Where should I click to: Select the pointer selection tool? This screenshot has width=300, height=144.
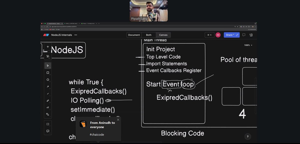coord(48,66)
